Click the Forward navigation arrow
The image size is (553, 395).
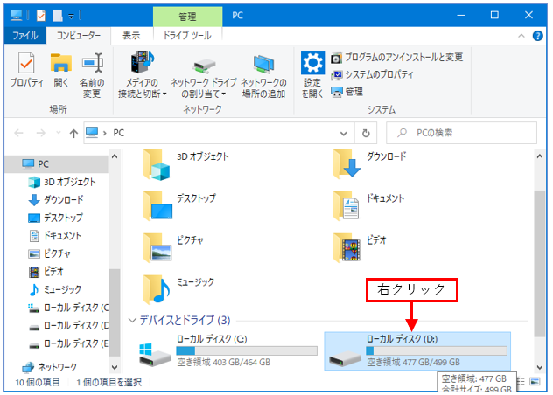click(41, 133)
